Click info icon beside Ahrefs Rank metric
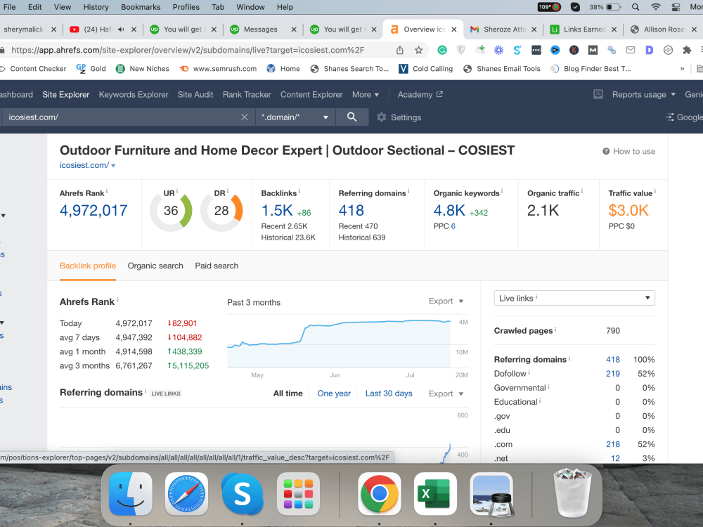This screenshot has height=527, width=703. click(107, 192)
